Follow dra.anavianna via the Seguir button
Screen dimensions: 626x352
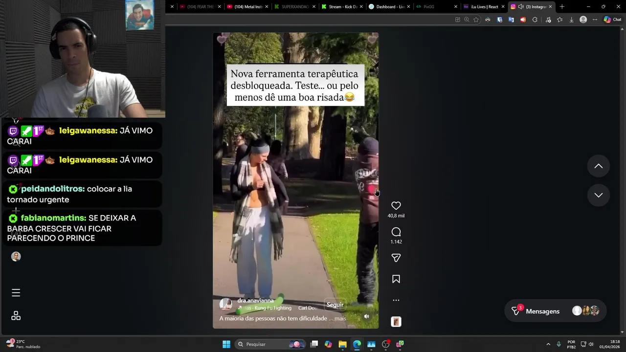pos(335,305)
